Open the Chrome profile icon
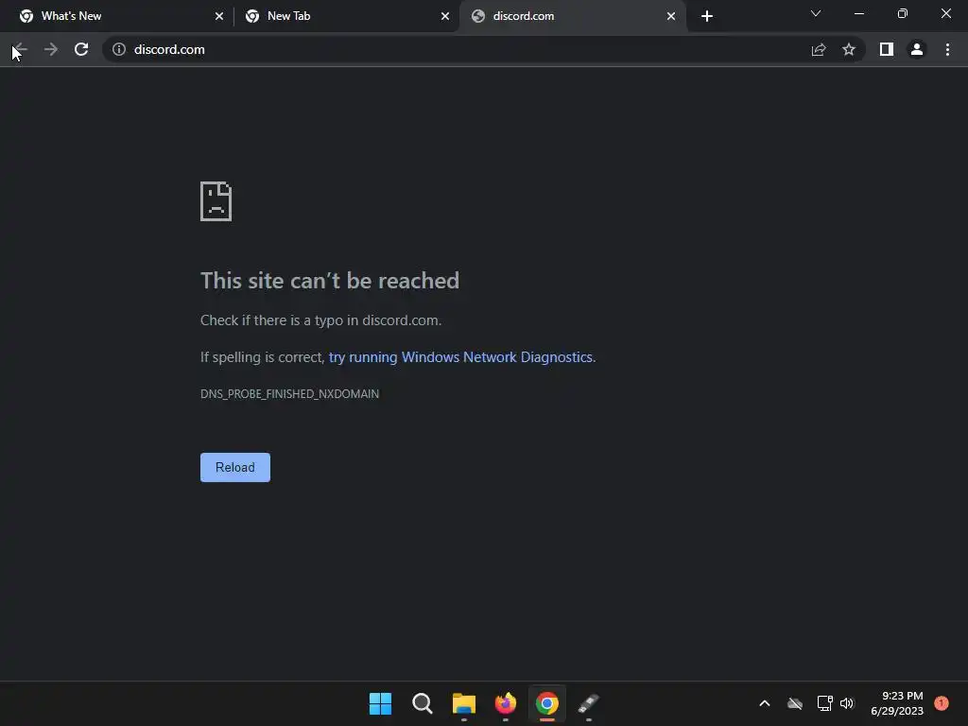 point(917,49)
